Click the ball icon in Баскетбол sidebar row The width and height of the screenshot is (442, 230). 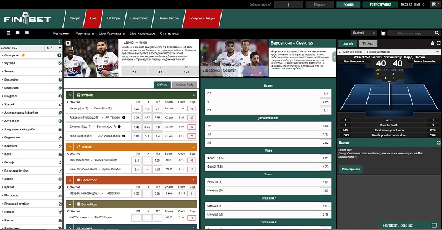pyautogui.click(x=60, y=79)
